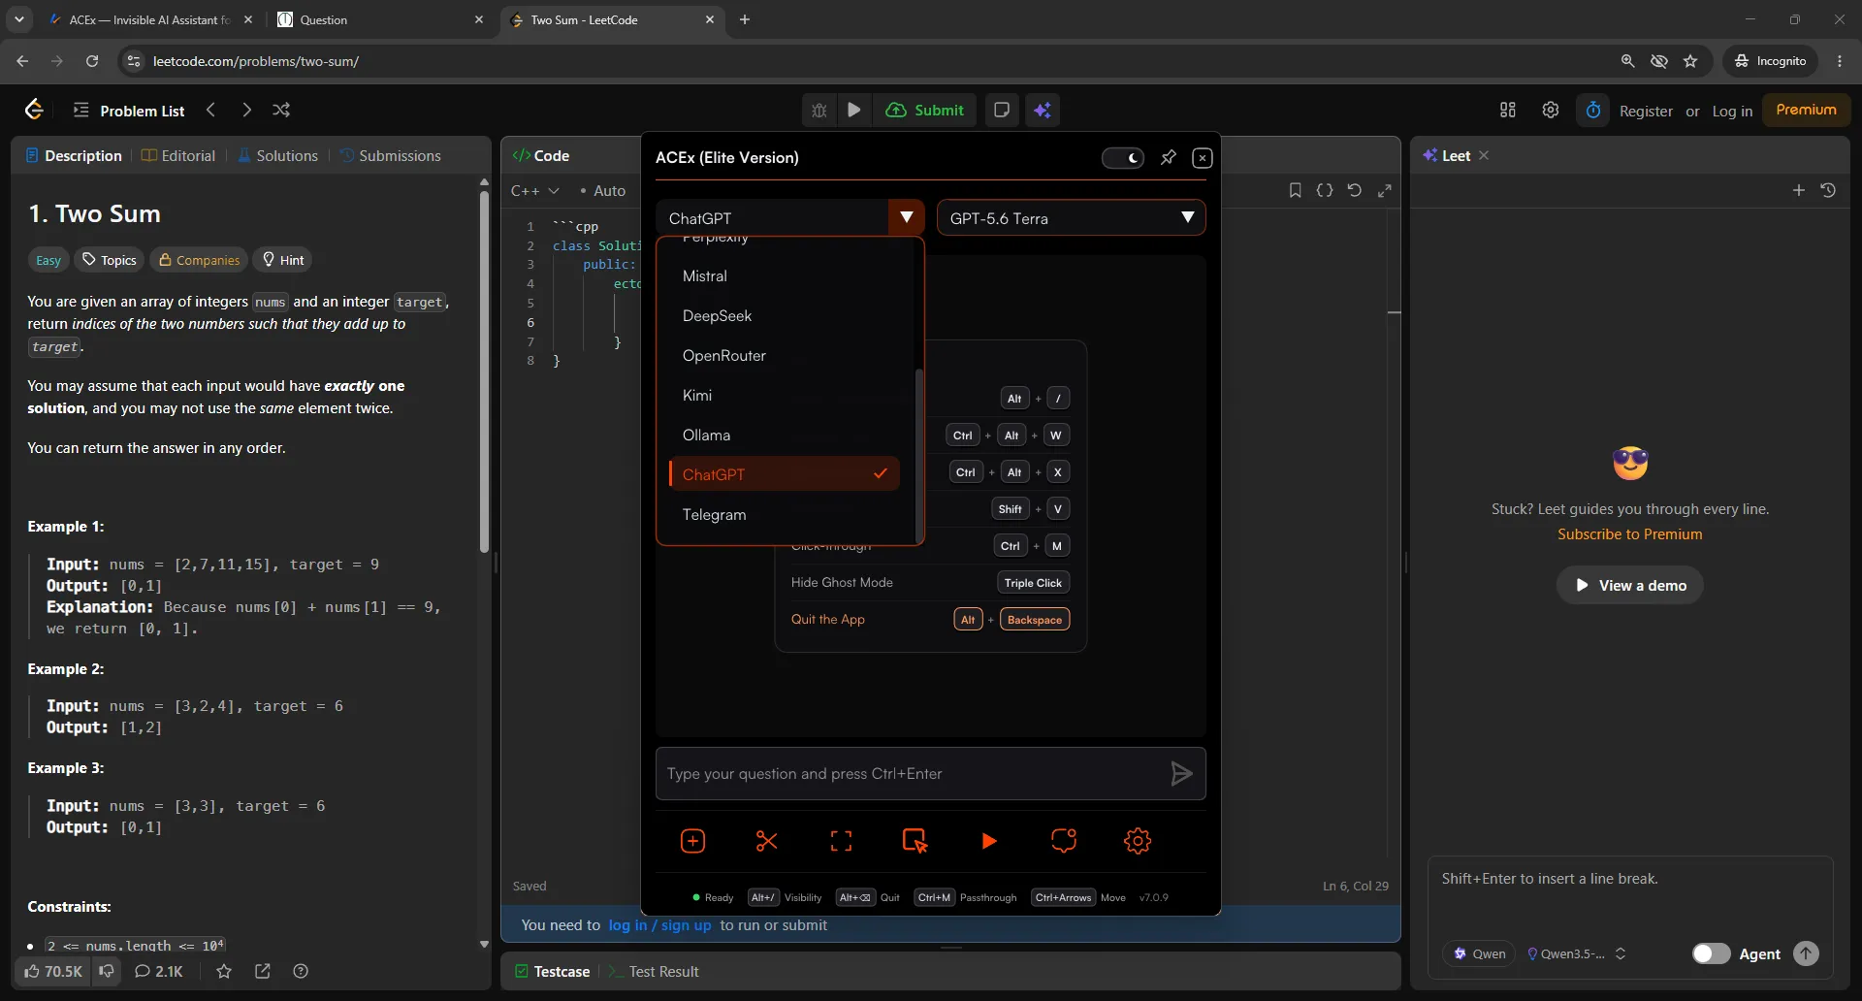Open the GPT-5.6 Terra model dropdown
Screen dimensions: 1862x1001
point(1072,217)
